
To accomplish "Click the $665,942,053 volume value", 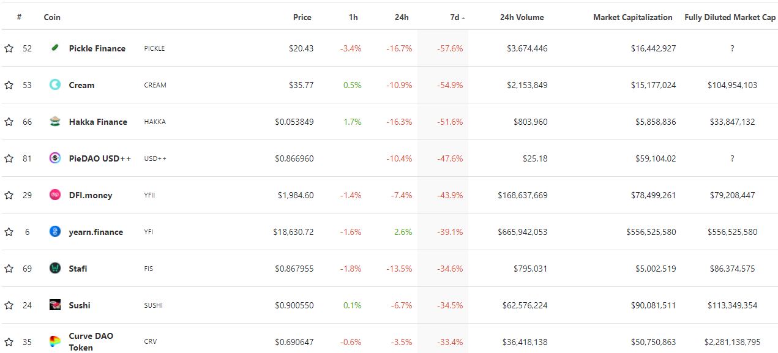I will pos(523,232).
